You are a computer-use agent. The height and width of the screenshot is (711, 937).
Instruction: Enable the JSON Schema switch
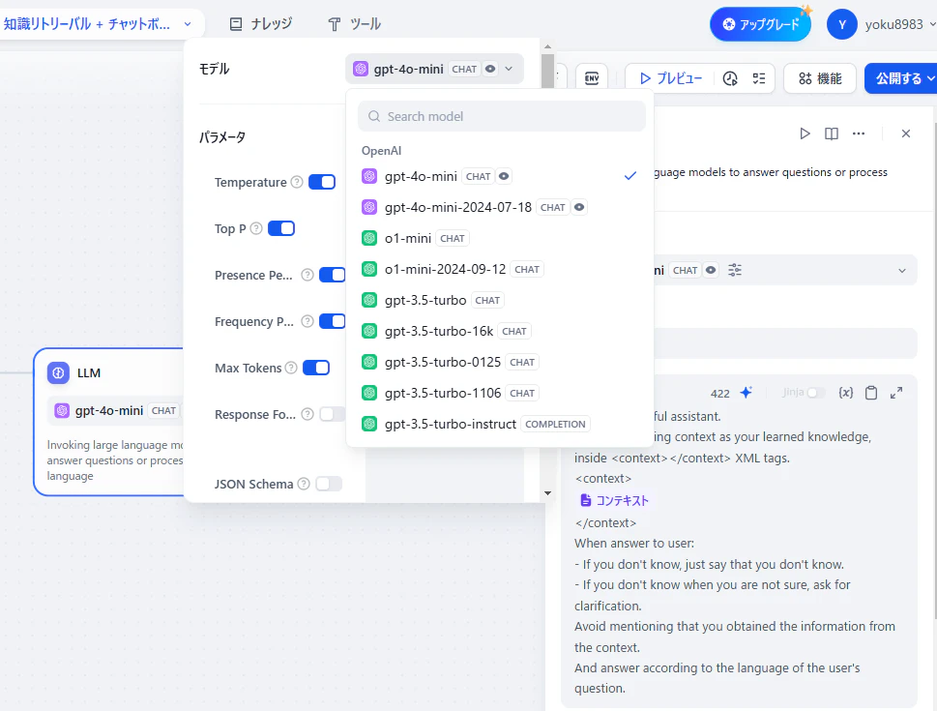coord(329,484)
